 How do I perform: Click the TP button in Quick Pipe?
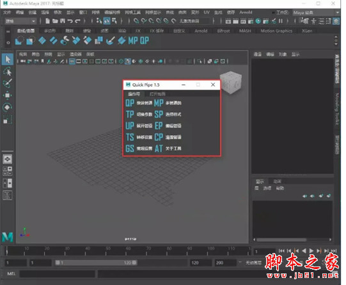[130, 114]
